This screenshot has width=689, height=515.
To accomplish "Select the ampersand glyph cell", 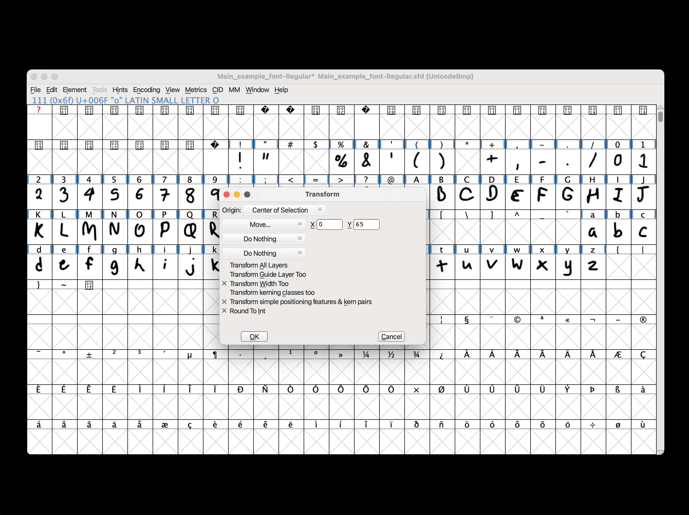I will point(367,162).
